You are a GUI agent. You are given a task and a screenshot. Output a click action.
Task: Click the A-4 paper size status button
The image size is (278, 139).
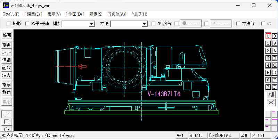181,136
